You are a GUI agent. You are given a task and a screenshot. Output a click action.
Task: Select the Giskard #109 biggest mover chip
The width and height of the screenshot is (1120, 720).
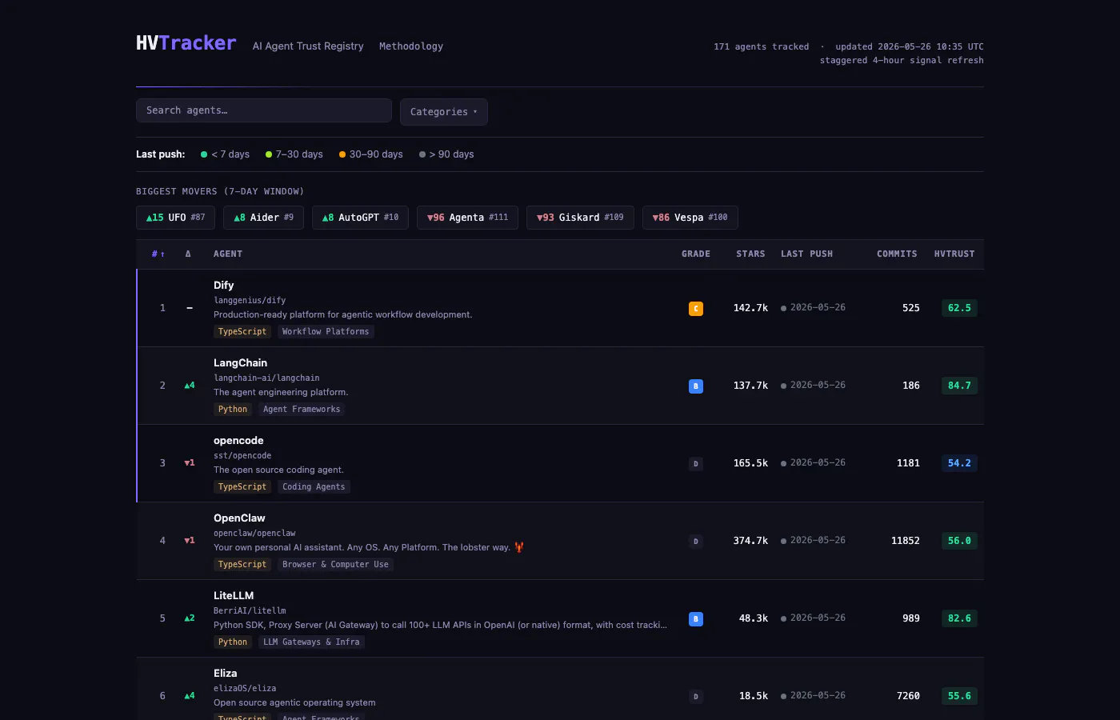pos(580,218)
